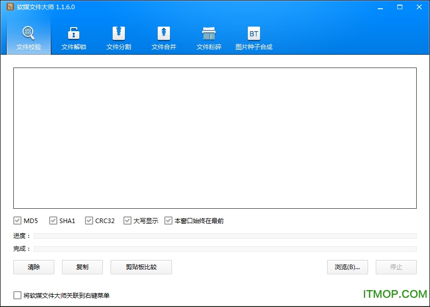Disable 大写显示 uppercase display
Screen dimensions: 430x307
pos(127,221)
